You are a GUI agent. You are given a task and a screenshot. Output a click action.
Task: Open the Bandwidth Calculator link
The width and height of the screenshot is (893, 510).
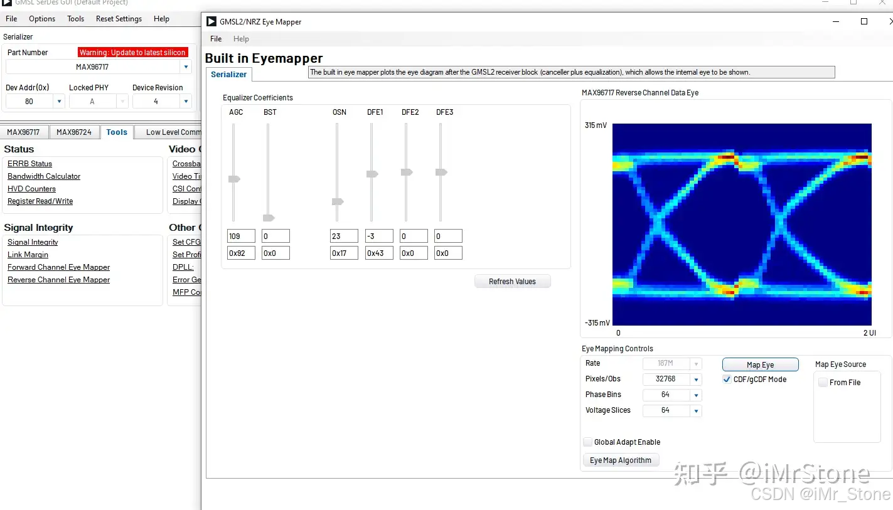pos(44,176)
